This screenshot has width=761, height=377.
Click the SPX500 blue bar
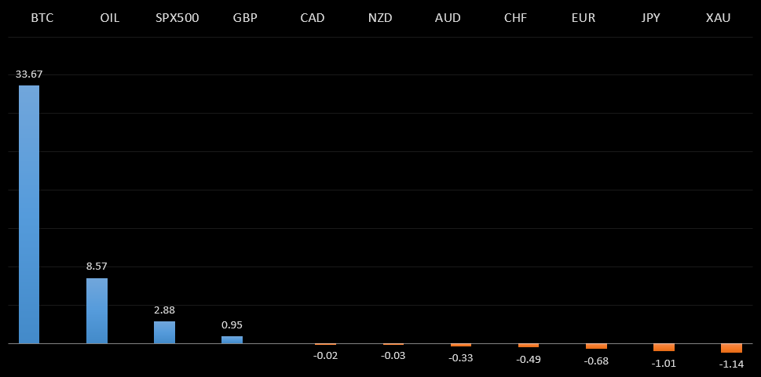pyautogui.click(x=164, y=332)
